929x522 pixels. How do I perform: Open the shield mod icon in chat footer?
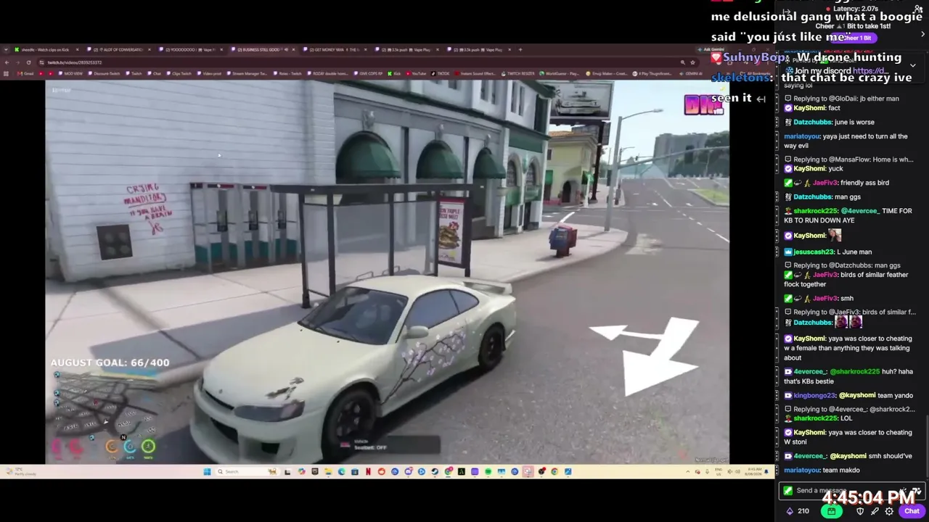click(x=860, y=511)
